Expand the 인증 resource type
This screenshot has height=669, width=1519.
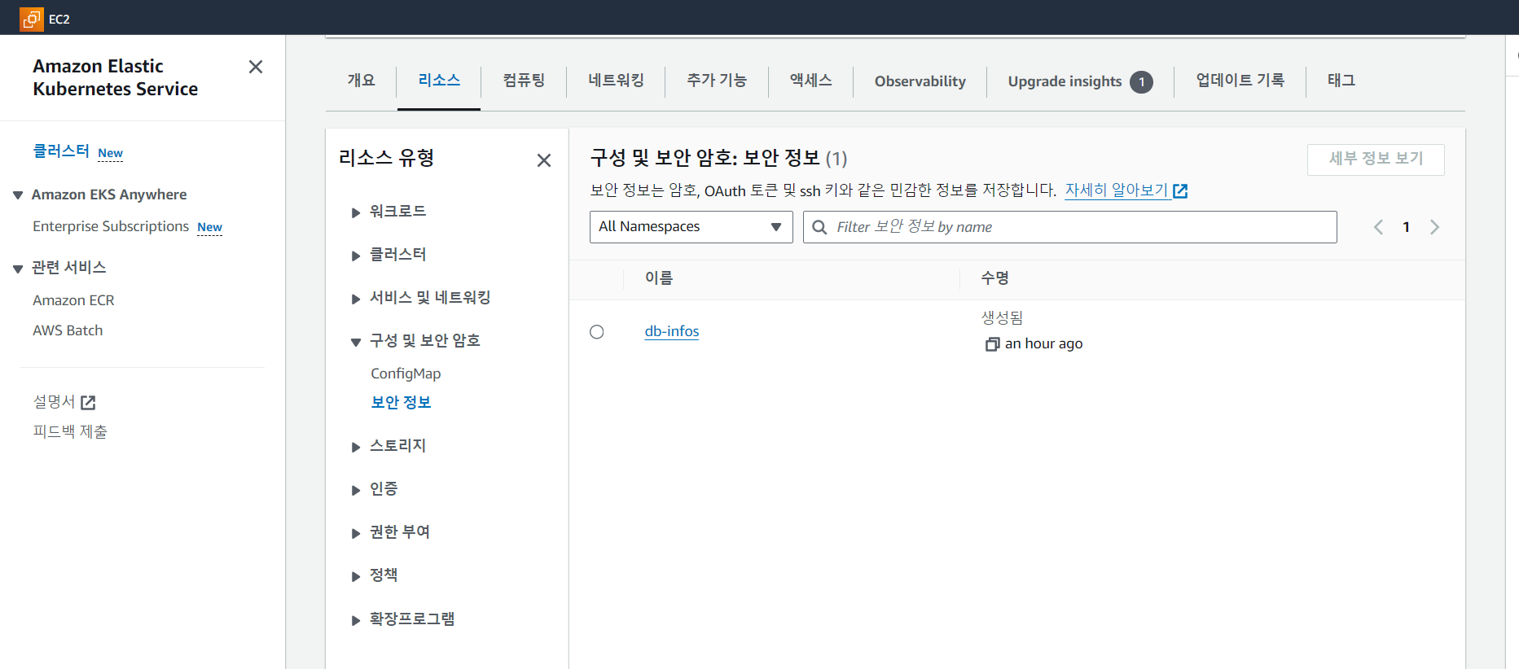[356, 491]
